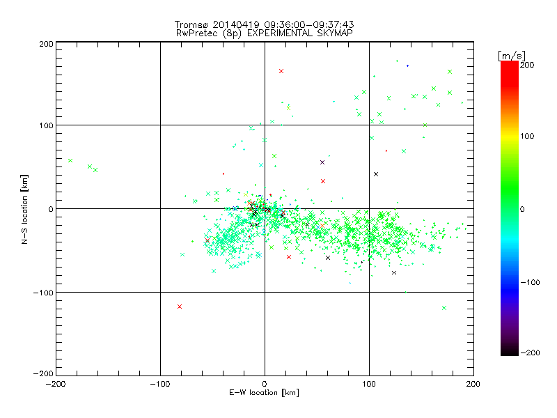Click the '[m/s]' colorbar unit label
Screen dimensions: 557x418
point(512,56)
